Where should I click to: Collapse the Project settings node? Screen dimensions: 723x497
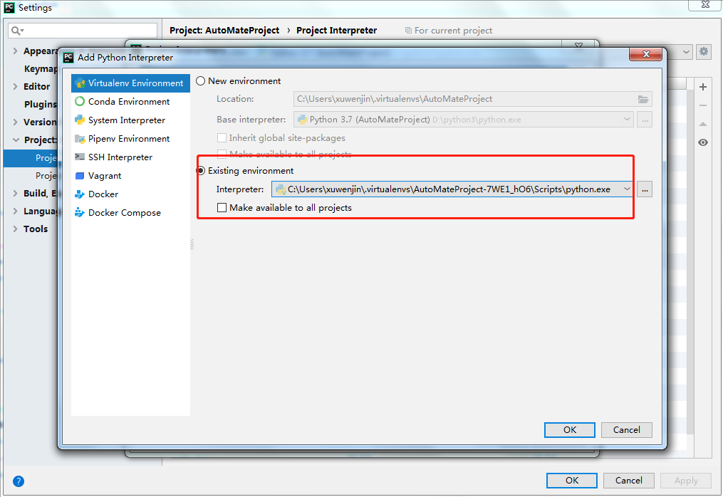(16, 140)
